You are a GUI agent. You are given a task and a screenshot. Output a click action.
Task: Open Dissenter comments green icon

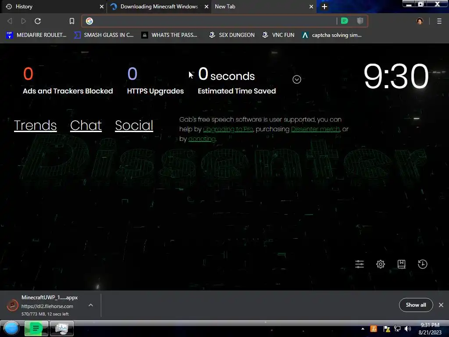click(345, 21)
